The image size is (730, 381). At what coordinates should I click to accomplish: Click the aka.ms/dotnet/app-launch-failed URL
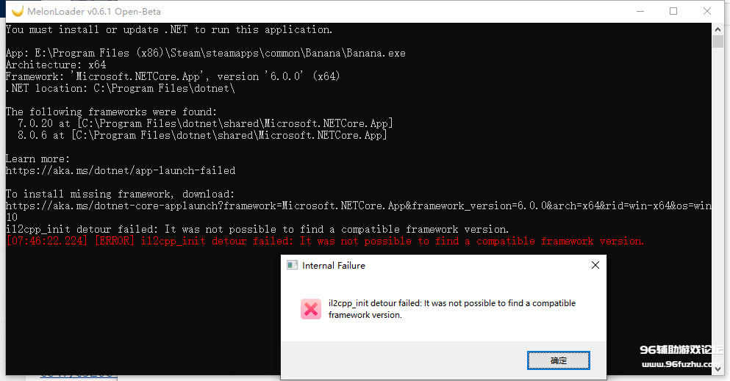(121, 170)
